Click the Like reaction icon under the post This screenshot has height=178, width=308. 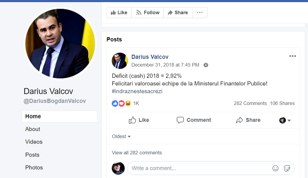point(115,103)
